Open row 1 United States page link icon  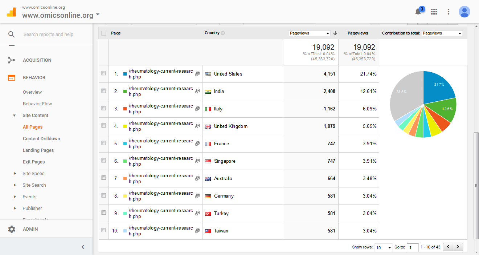(x=197, y=74)
